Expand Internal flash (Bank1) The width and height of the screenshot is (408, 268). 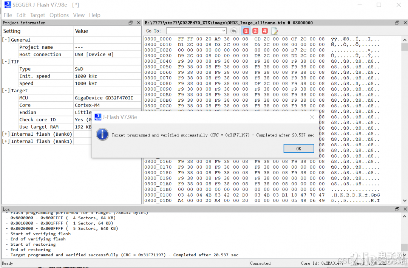(x=6, y=141)
